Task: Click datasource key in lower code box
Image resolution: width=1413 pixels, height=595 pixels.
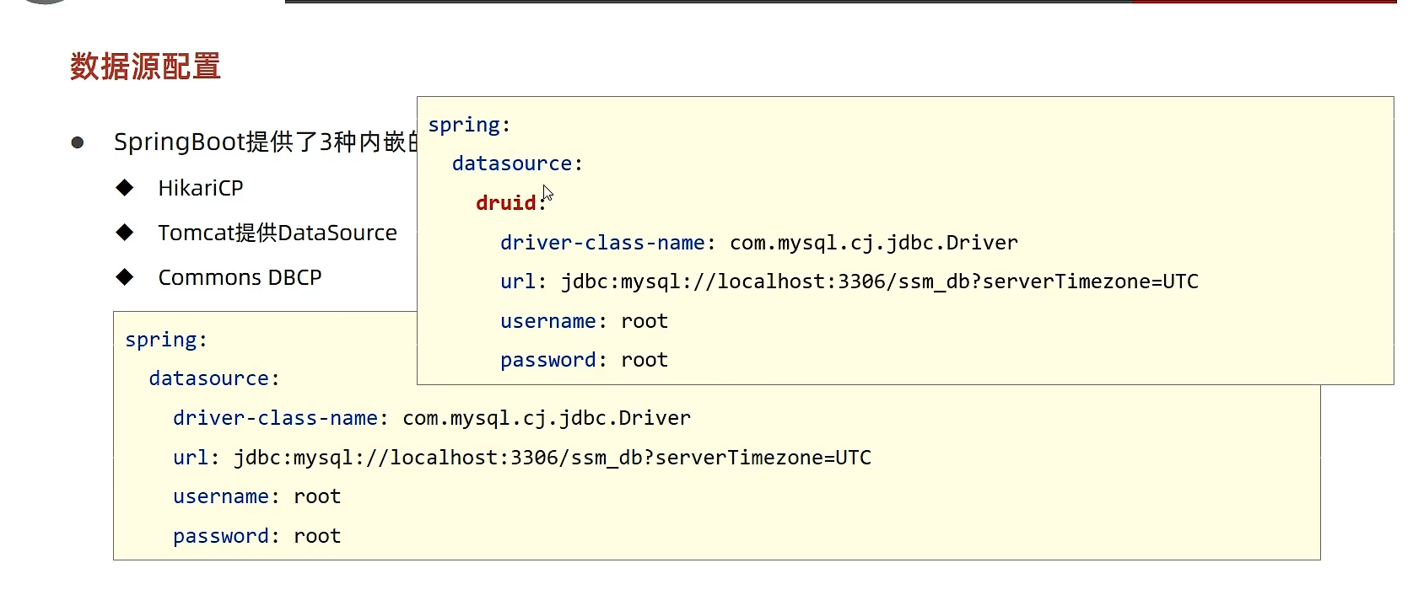Action: coord(209,378)
